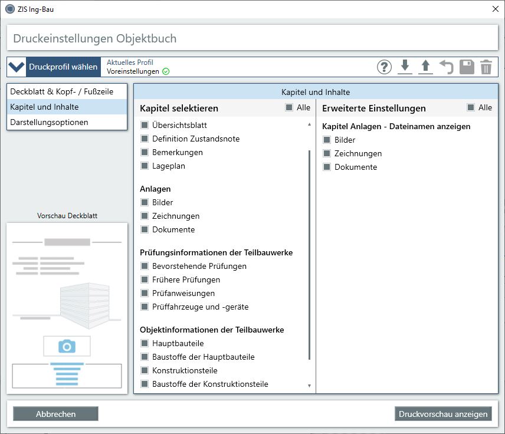The width and height of the screenshot is (505, 434).
Task: Click the Vorschau Deckblatt preview thumbnail
Action: [67, 308]
